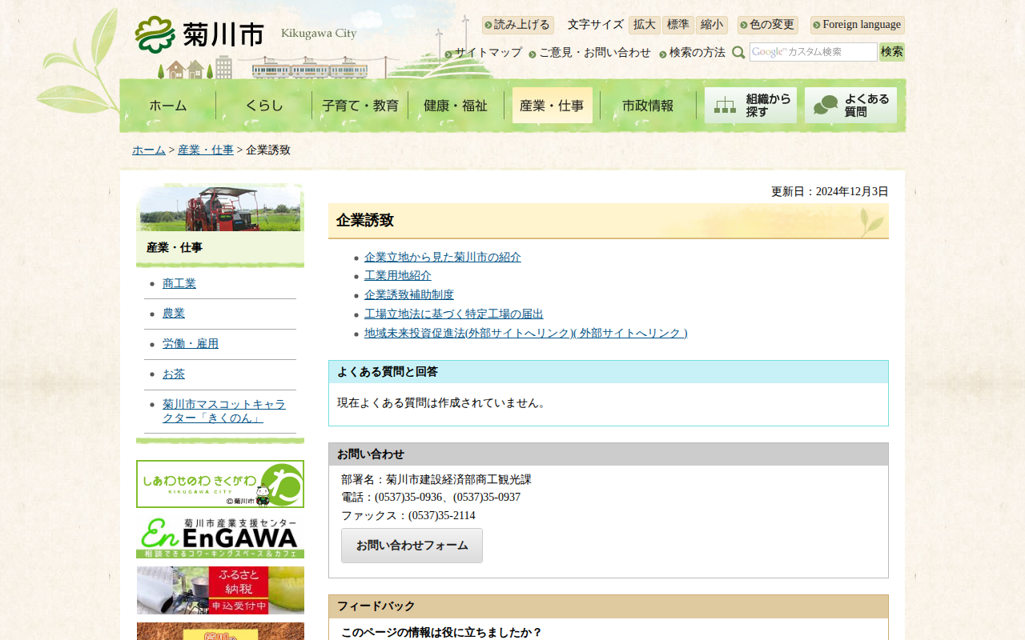The height and width of the screenshot is (640, 1025).
Task: Open ふるさと納税 申込受付中 banner
Action: tap(220, 590)
